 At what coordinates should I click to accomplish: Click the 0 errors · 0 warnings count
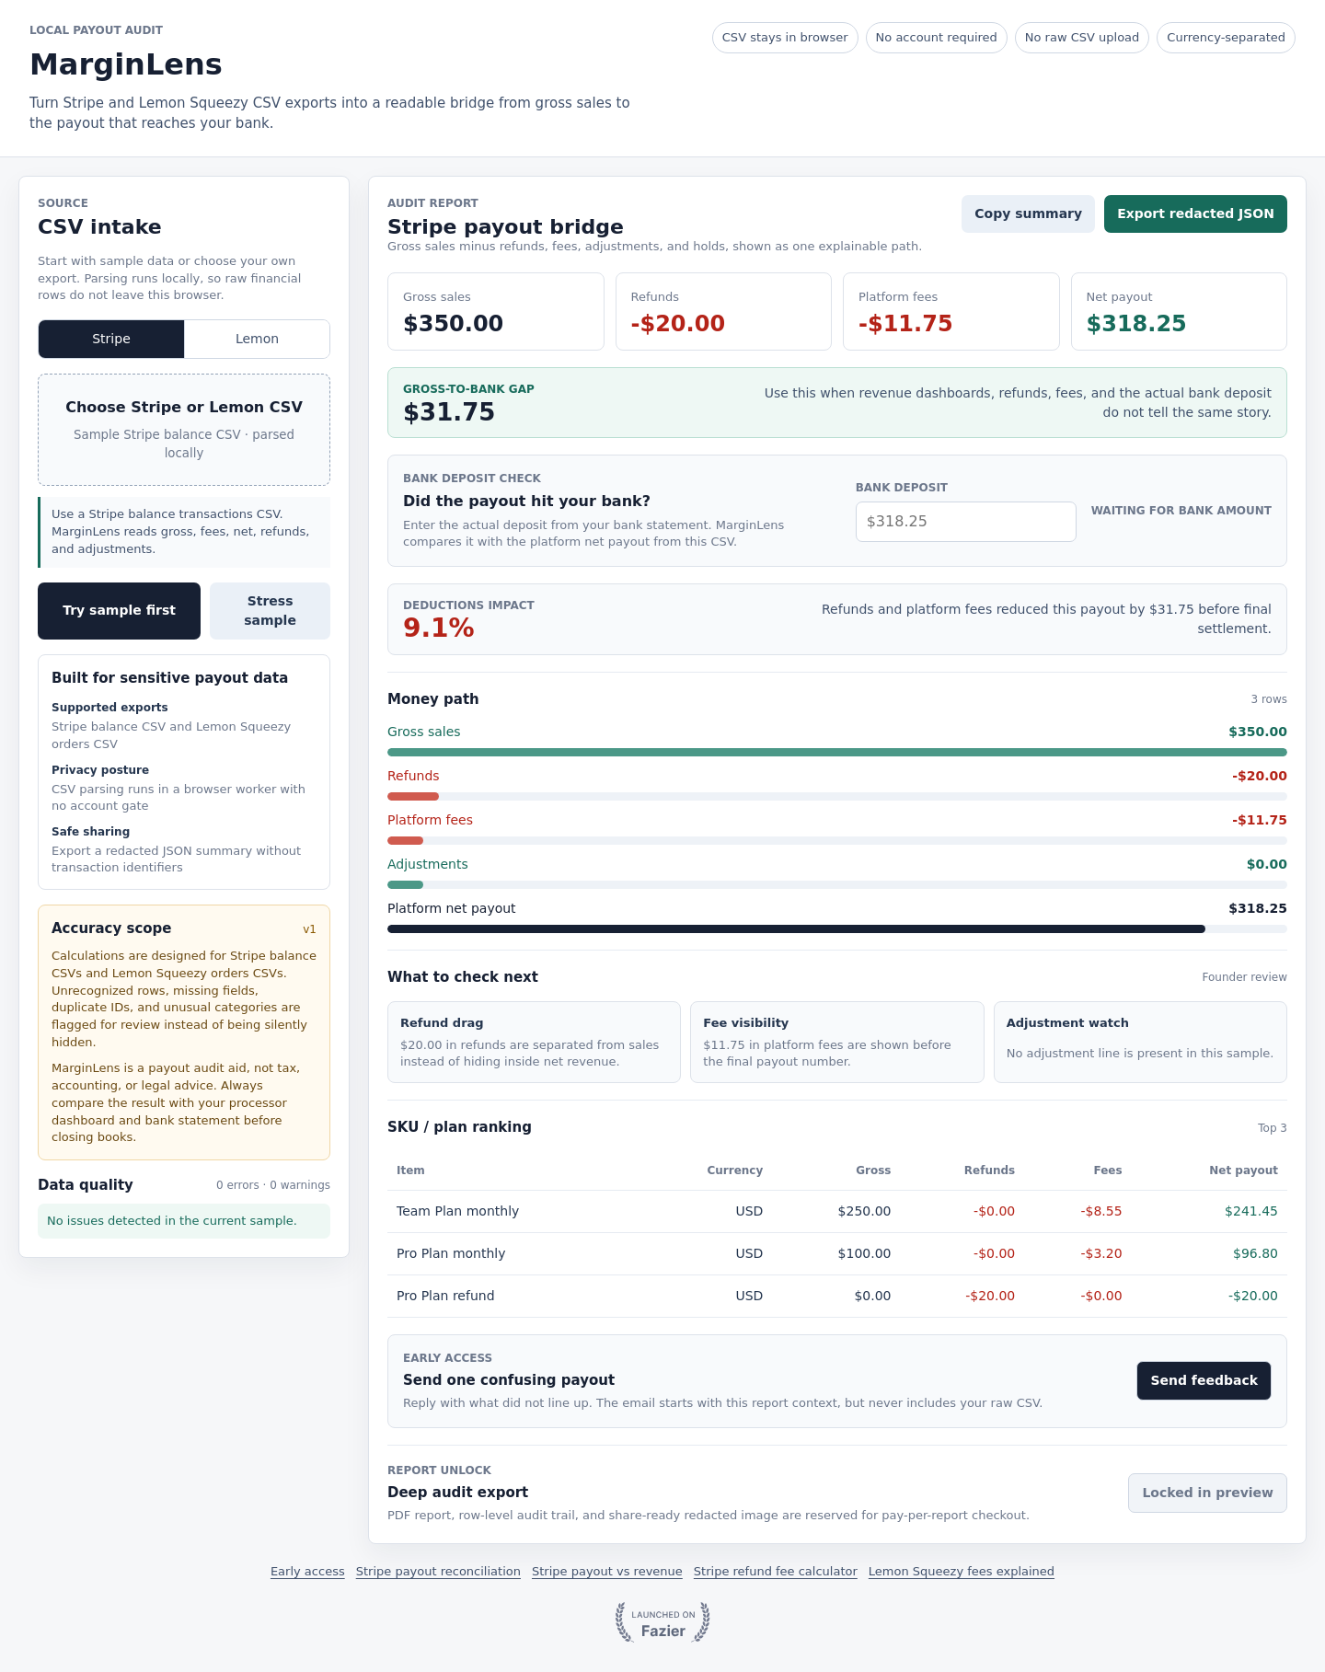coord(273,1185)
